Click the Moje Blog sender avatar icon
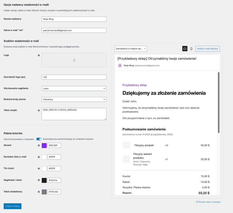 click(119, 65)
